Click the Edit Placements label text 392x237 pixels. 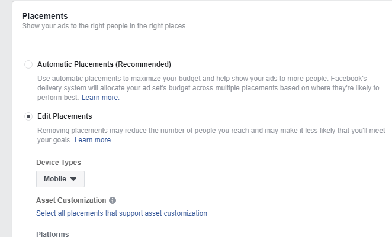[x=65, y=116]
